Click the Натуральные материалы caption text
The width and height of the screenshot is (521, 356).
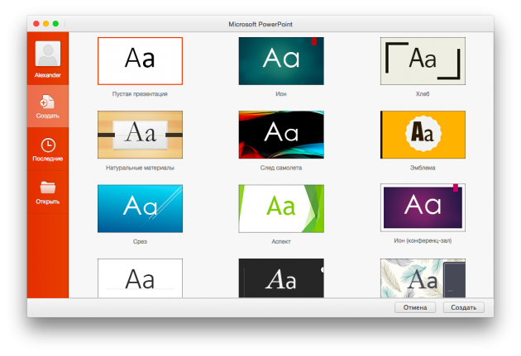tap(140, 168)
